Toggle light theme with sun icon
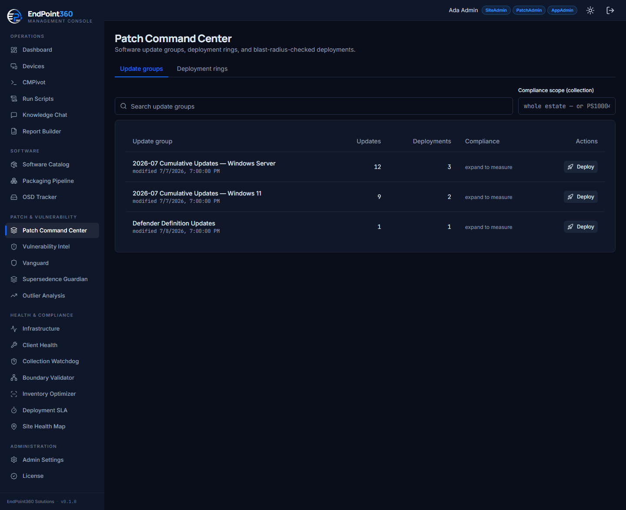The height and width of the screenshot is (510, 626). tap(590, 10)
